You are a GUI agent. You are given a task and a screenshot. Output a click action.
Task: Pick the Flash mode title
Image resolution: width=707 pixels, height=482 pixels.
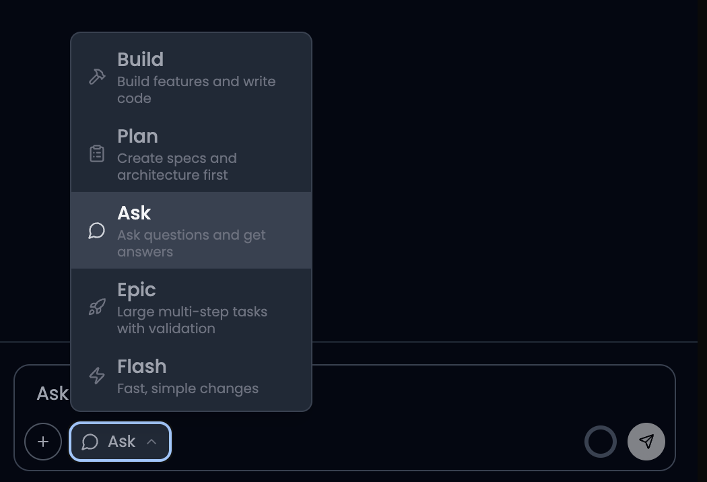click(x=141, y=366)
